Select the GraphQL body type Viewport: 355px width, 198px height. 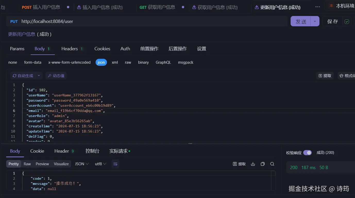163,62
